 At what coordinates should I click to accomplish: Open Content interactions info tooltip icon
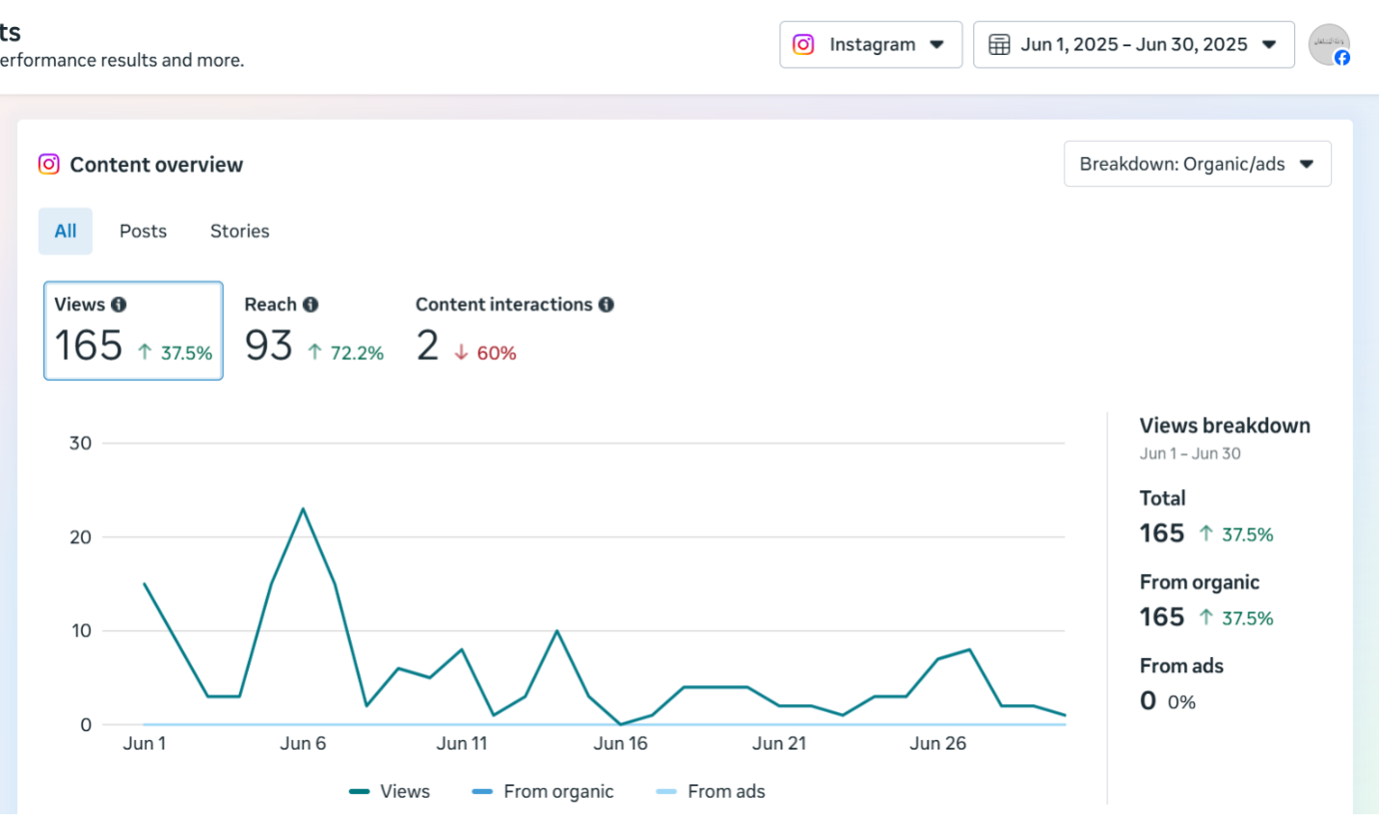click(x=606, y=305)
